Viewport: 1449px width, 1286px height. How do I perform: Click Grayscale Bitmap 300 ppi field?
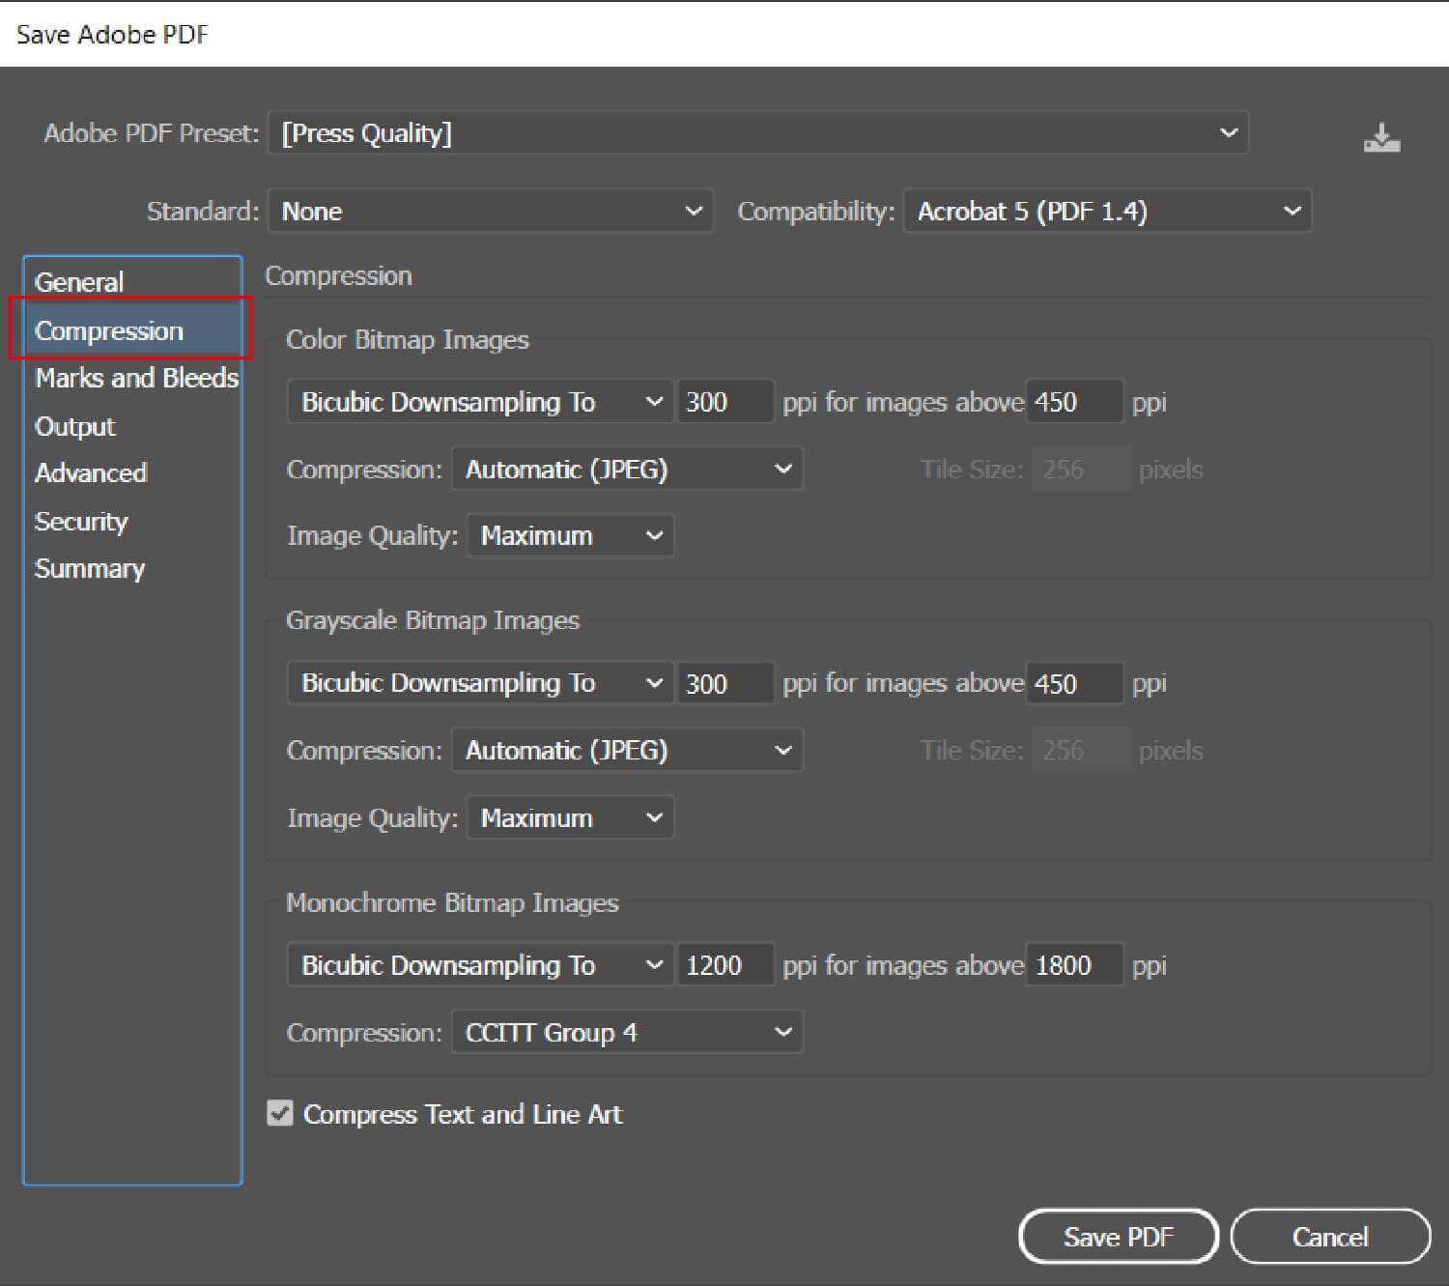click(x=725, y=683)
